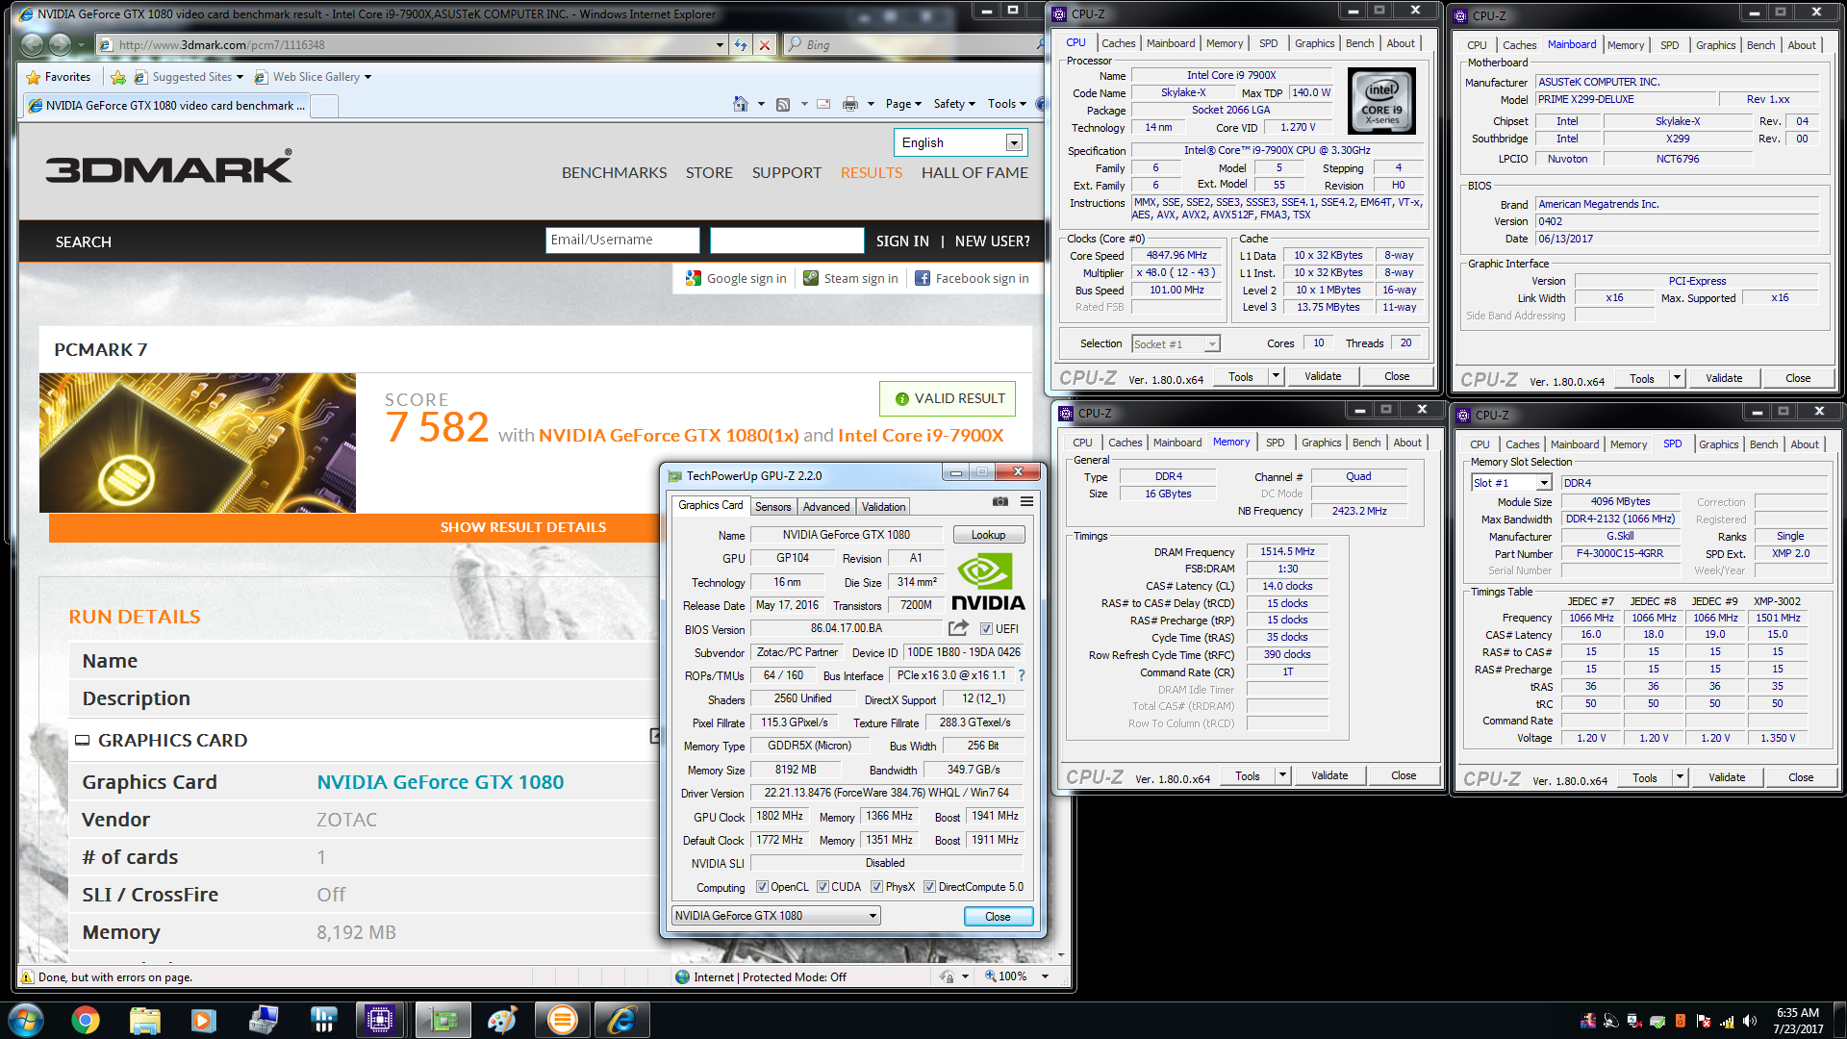Open the Advanced tab in GPU-Z
The width and height of the screenshot is (1847, 1039).
(x=826, y=507)
